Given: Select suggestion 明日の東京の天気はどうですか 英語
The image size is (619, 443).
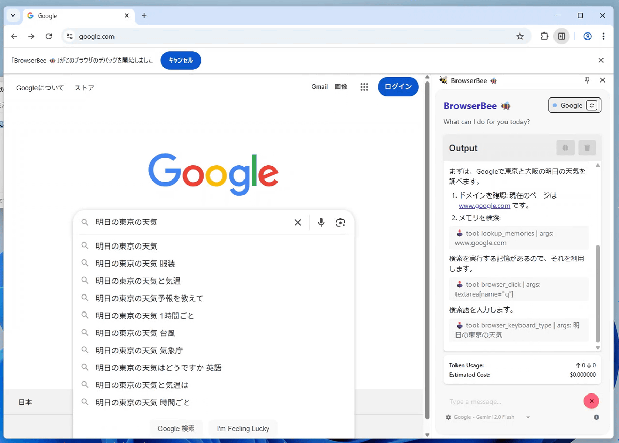Looking at the screenshot, I should (x=214, y=368).
